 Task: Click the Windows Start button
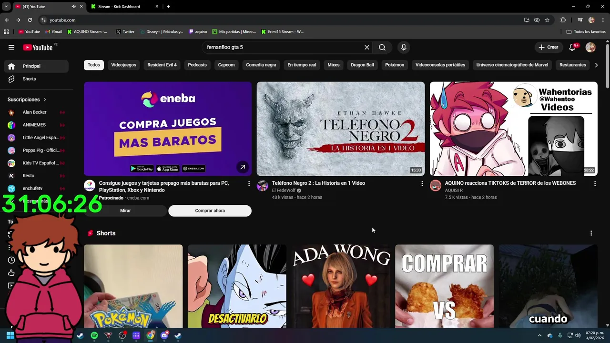point(10,335)
